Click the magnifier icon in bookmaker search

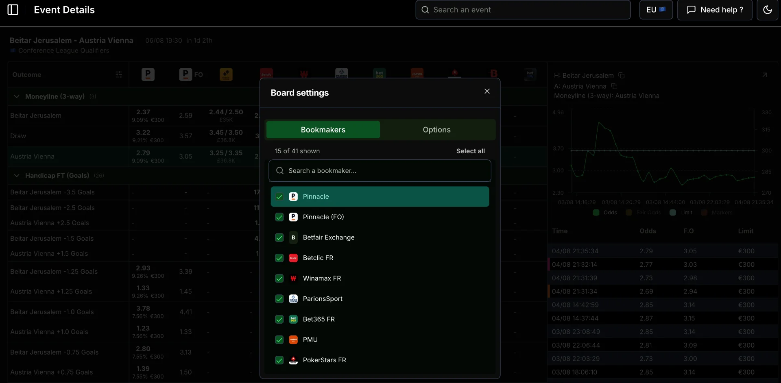280,171
